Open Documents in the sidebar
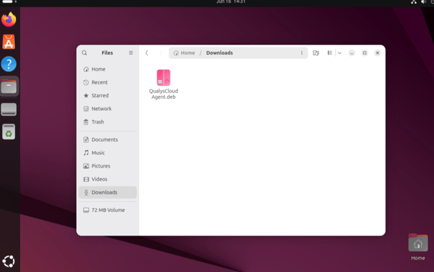Screen dimensions: 434x272 point(108,140)
